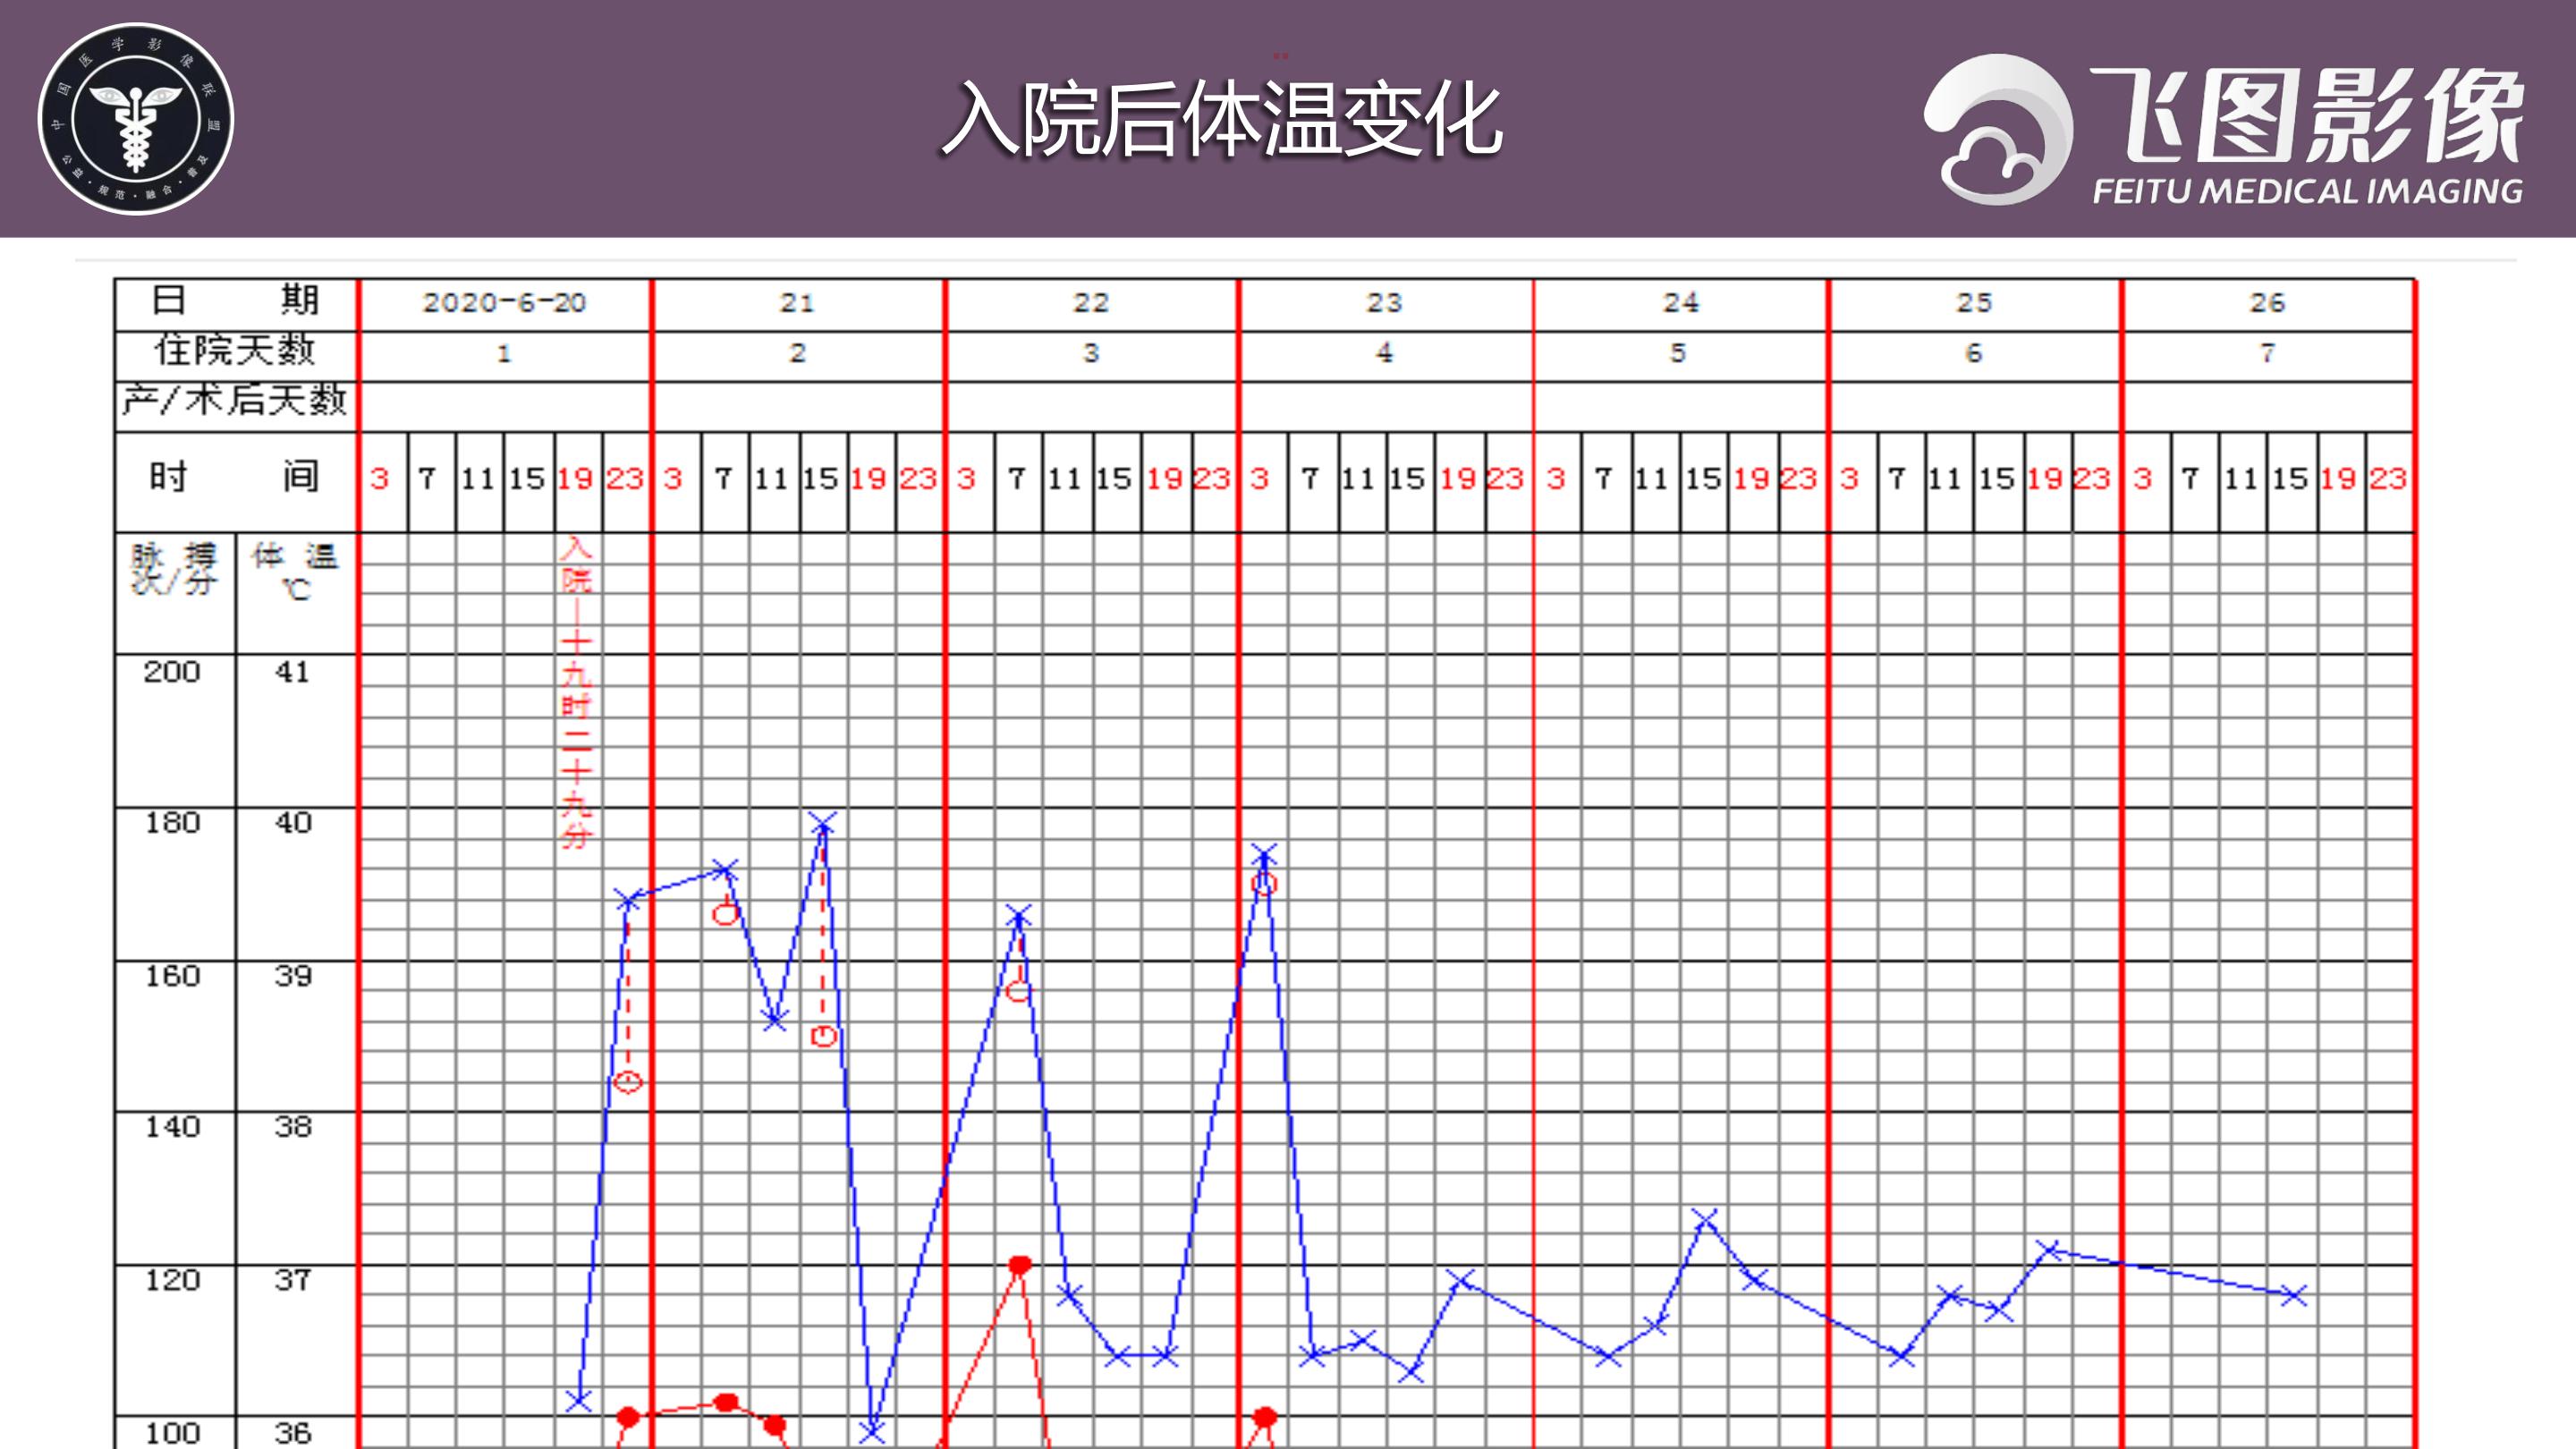Click the FEITU MEDICAL IMAGING caption
The image size is (2576, 1449).
click(2308, 191)
